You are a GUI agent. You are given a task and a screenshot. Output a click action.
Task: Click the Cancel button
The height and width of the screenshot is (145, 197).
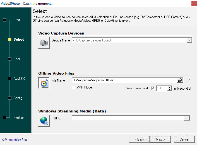coord(184,139)
